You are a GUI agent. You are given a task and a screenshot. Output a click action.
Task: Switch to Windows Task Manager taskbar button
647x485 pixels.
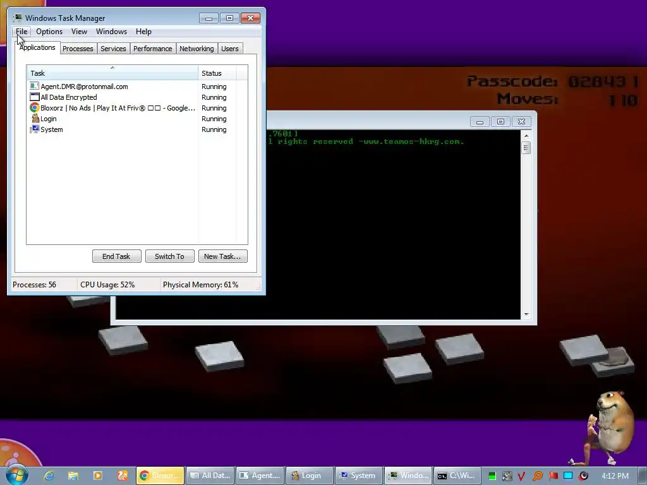pos(409,476)
